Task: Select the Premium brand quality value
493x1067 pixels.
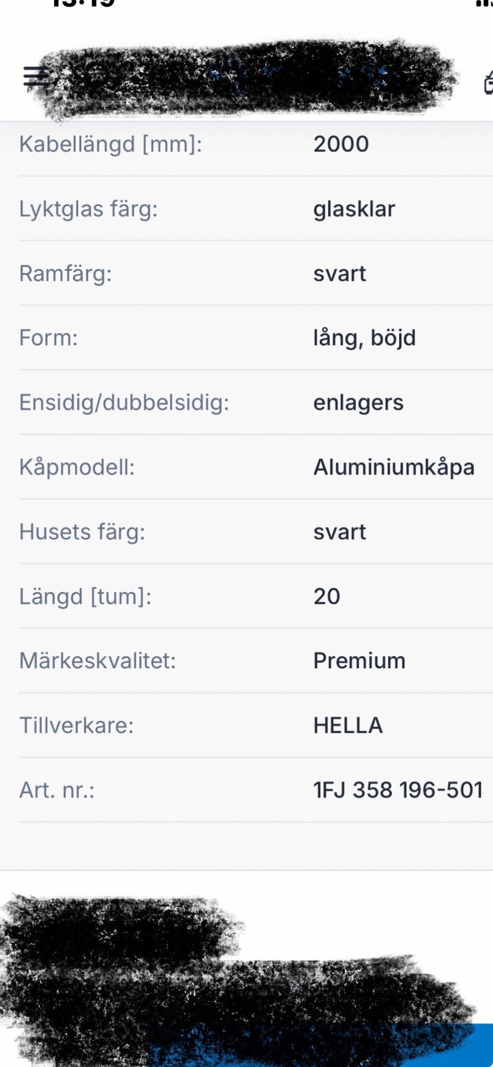Action: coord(359,661)
